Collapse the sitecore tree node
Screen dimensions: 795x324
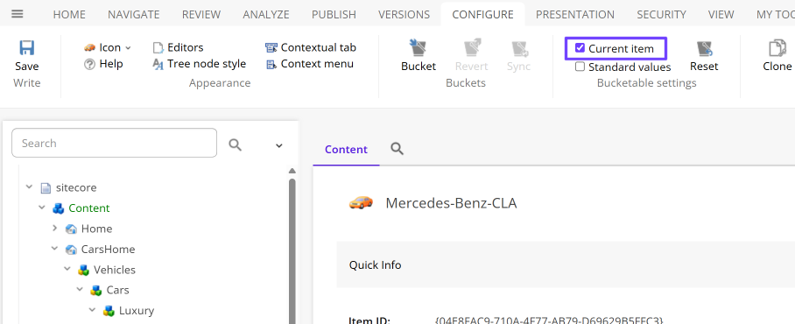(x=30, y=187)
